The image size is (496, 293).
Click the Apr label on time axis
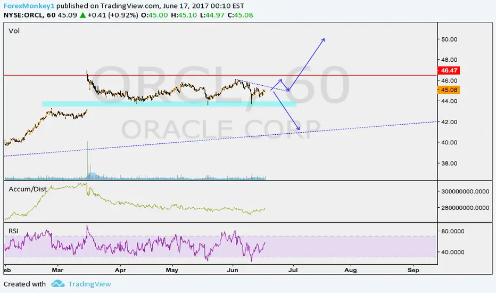click(120, 270)
